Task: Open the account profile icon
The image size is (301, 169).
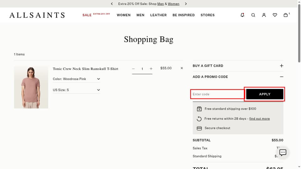Action: 264,15
